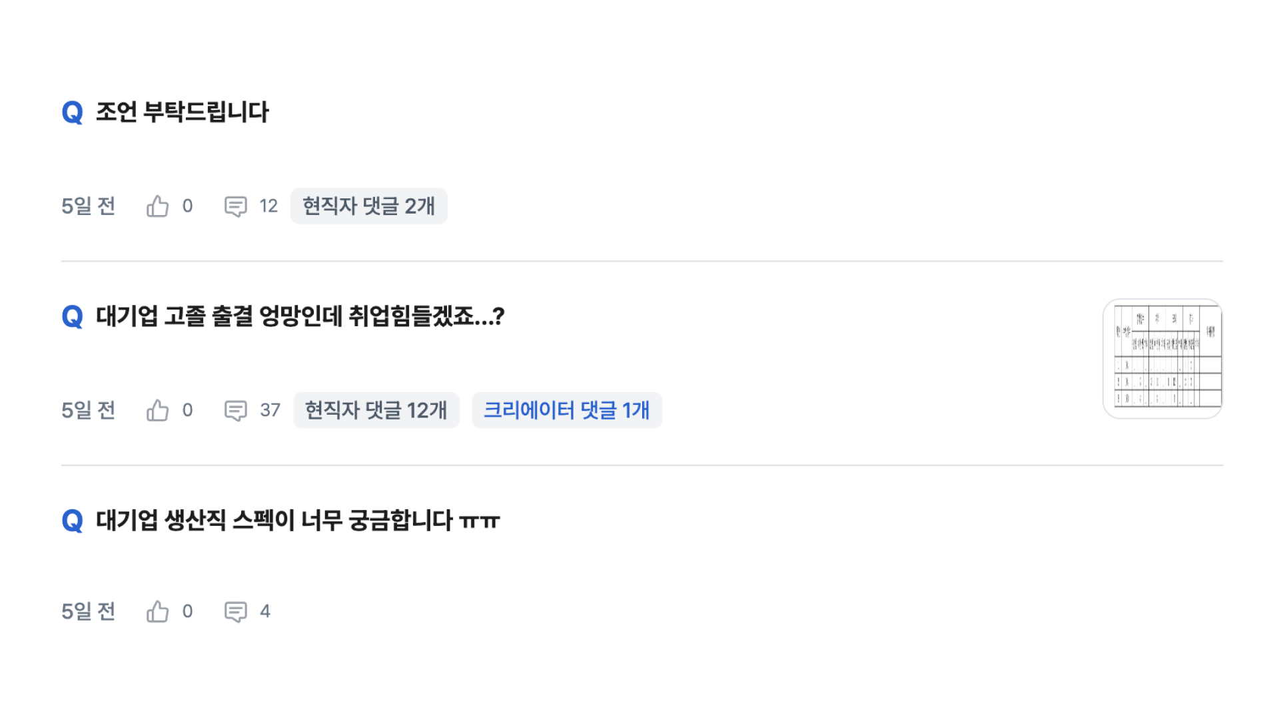Click the comment count 12
1279x719 pixels.
pyautogui.click(x=268, y=206)
